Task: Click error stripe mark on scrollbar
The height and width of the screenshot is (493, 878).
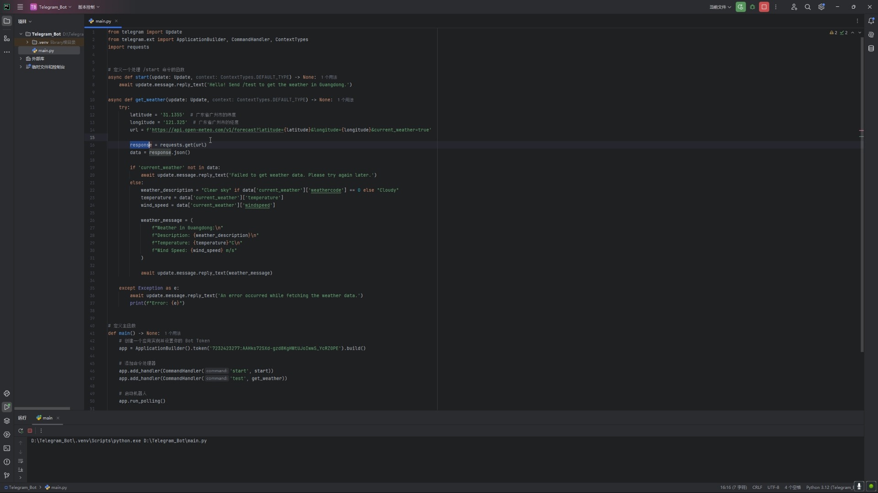Action: click(x=861, y=131)
